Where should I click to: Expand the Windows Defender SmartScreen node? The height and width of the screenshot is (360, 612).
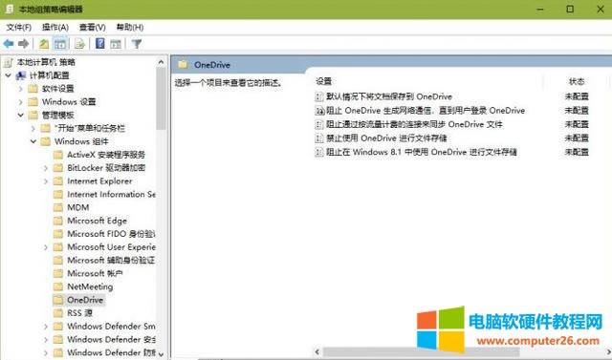tap(46, 327)
